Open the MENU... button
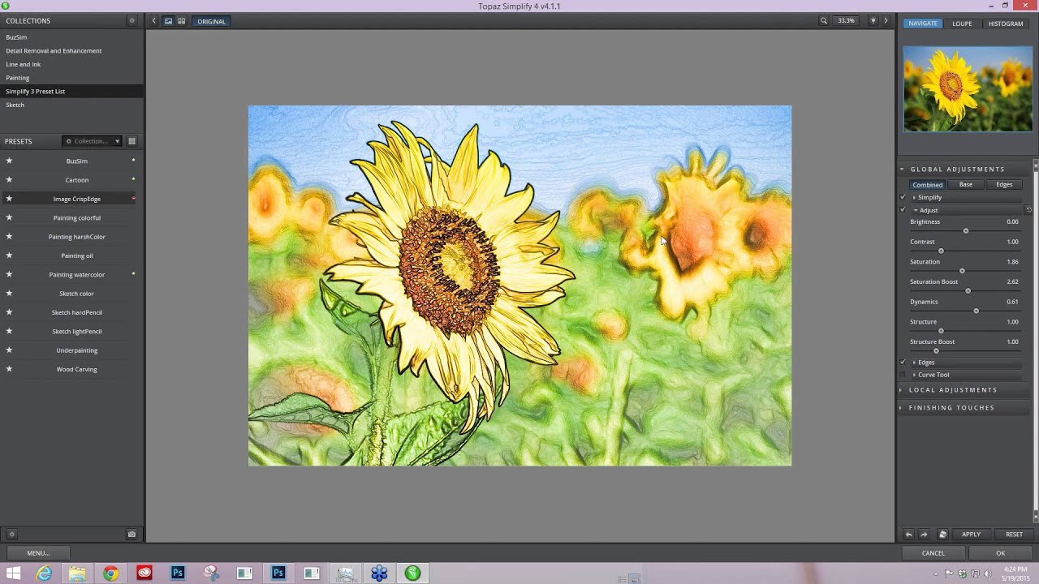Screen dimensions: 1039x584 point(38,553)
